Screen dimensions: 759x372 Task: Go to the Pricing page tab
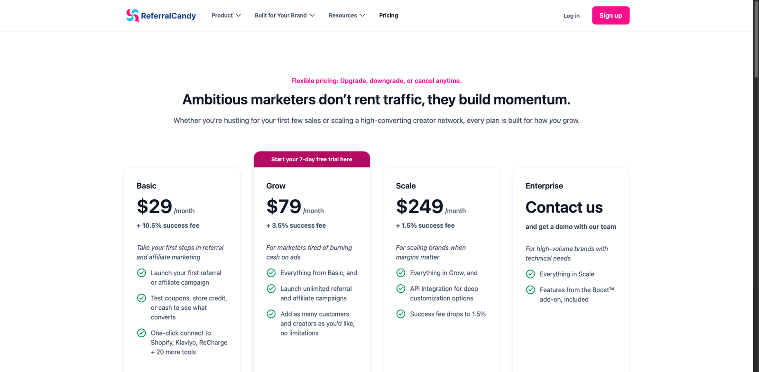tap(389, 16)
